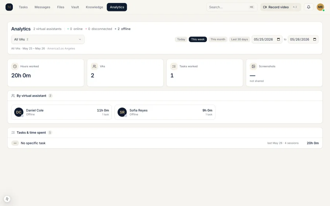Click the count badge beside Tasks & time spent
Image resolution: width=330 pixels, height=206 pixels.
coord(50,132)
